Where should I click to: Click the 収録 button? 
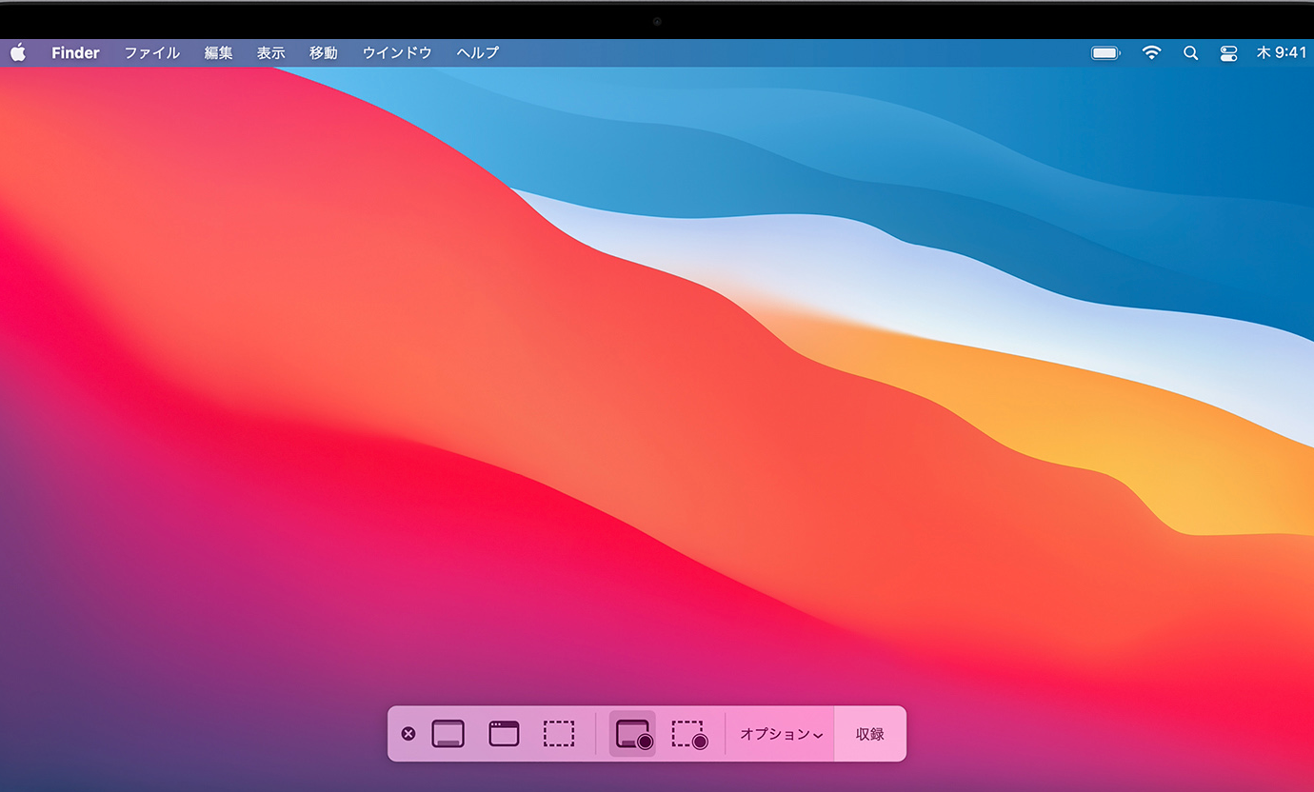coord(870,734)
